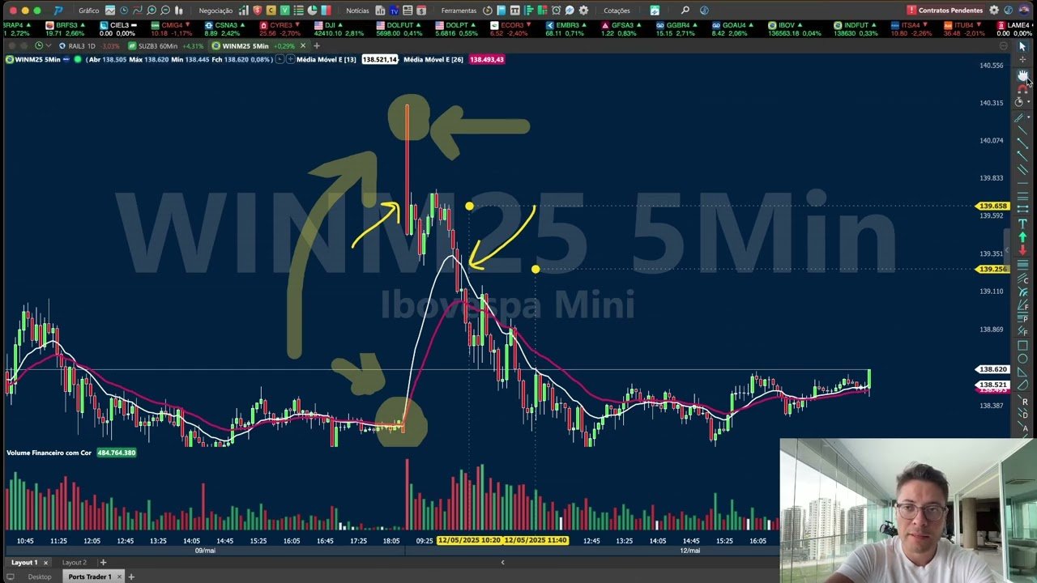Click the yellow C buy order icon

click(271, 11)
